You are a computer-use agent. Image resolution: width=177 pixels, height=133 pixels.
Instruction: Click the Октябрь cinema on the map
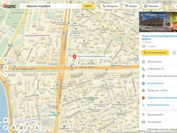click(91, 62)
